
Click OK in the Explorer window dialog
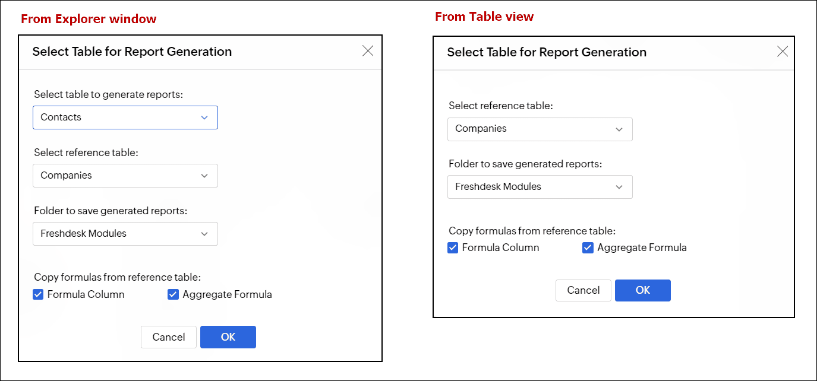point(228,337)
